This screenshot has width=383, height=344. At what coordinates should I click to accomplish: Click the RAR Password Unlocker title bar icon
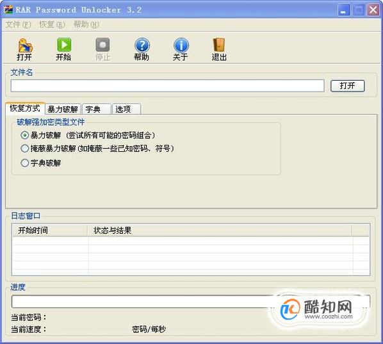click(8, 10)
